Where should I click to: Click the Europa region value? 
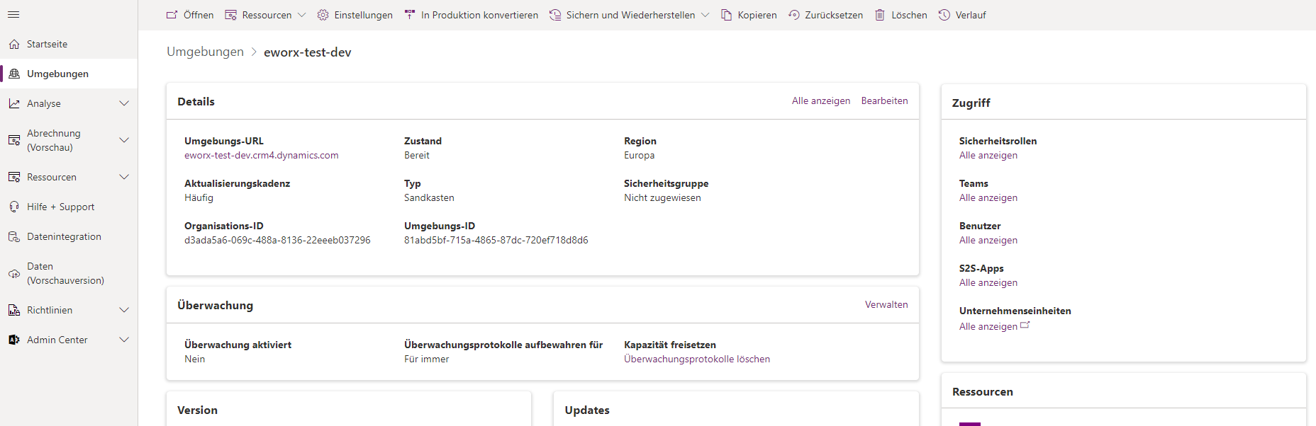[x=640, y=156]
